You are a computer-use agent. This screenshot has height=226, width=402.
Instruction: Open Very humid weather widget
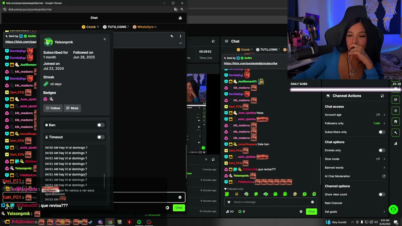[336, 222]
